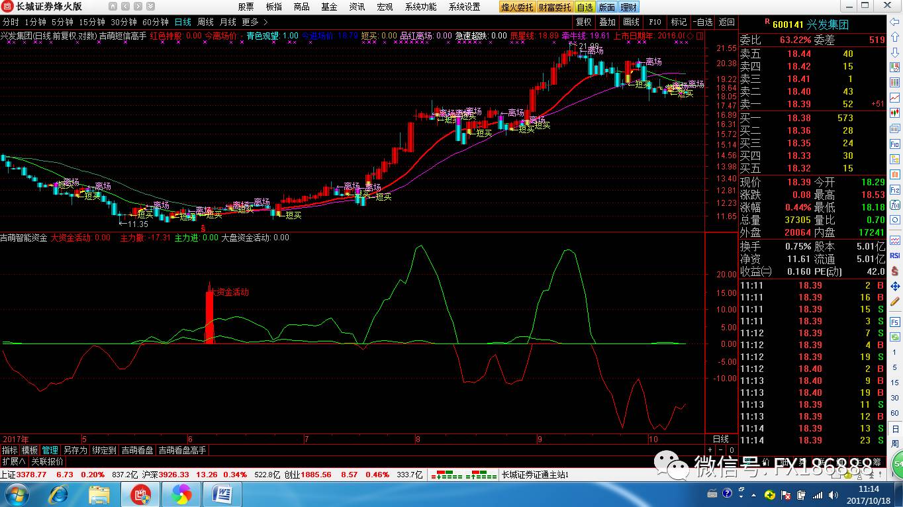Open the 系统功能 menu
The width and height of the screenshot is (903, 507).
pyautogui.click(x=420, y=7)
